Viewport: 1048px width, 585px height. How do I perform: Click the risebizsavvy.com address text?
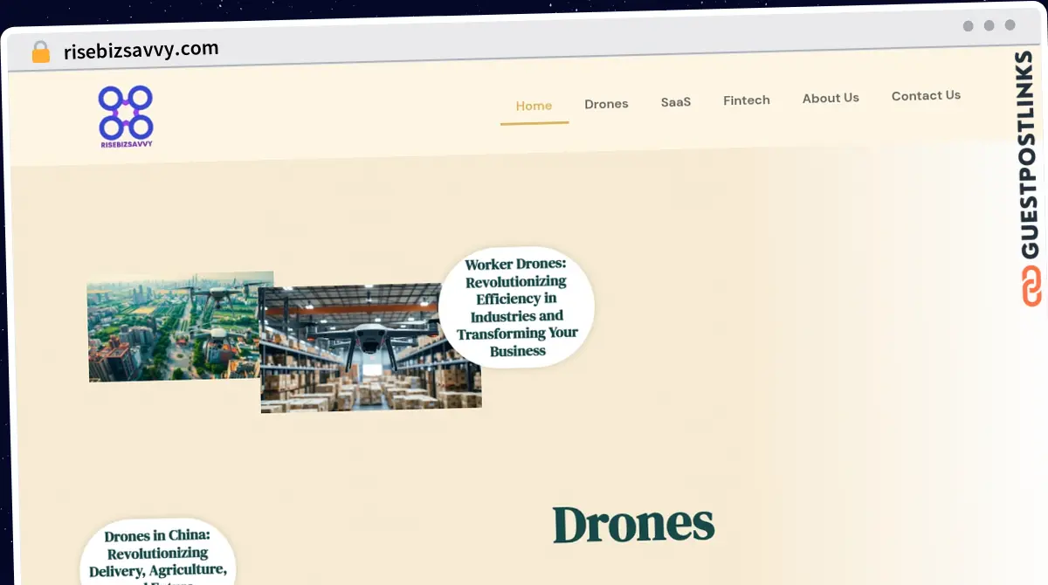141,50
